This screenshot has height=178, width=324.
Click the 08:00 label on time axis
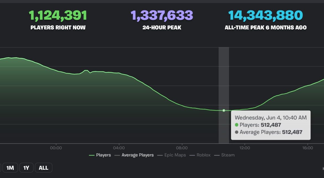[182, 148]
